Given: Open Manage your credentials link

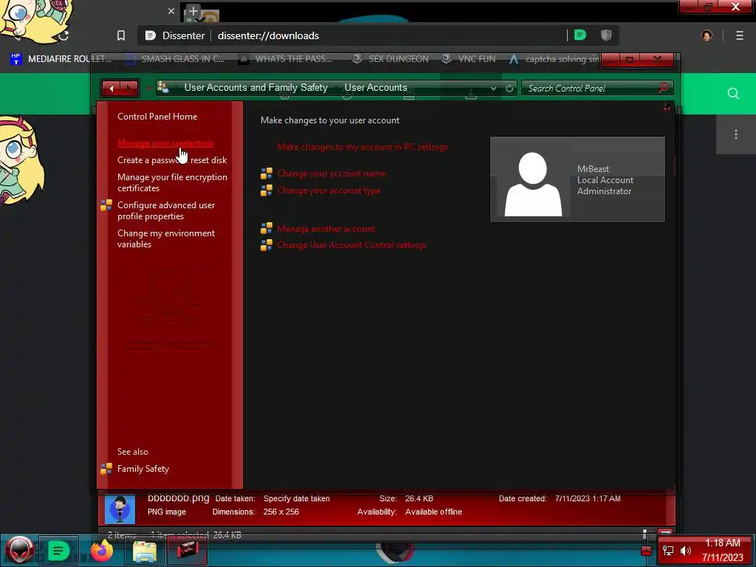Looking at the screenshot, I should tap(165, 143).
